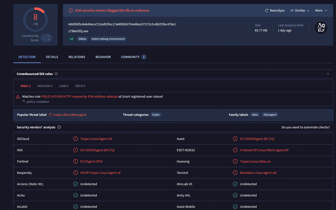This screenshot has height=210, width=336.
Task: Expand the More options dropdown
Action: (x=321, y=10)
